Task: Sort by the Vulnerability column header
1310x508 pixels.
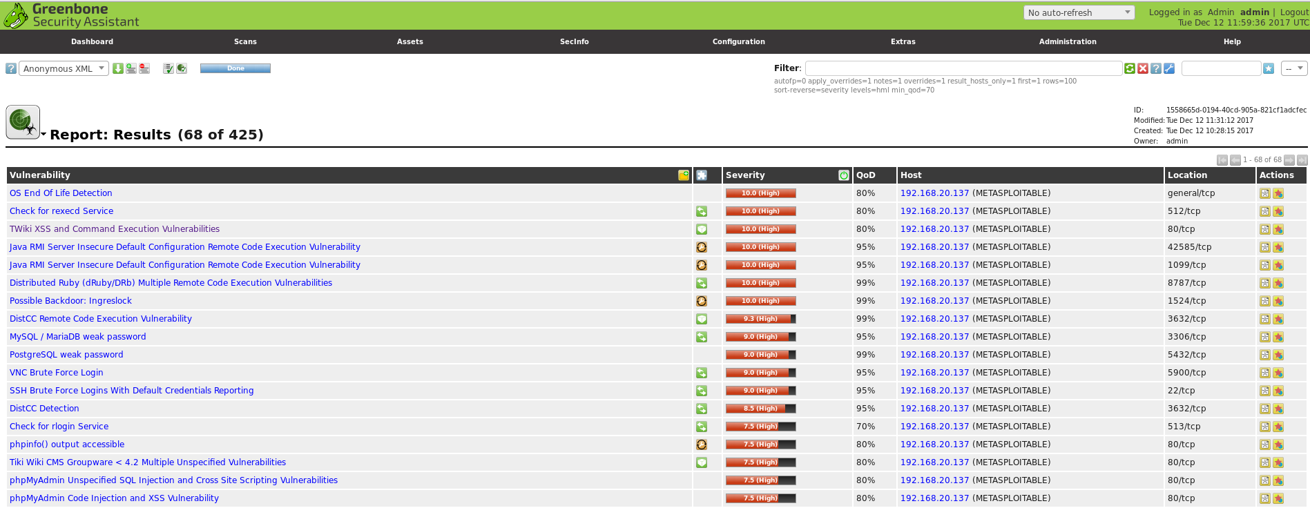Action: click(x=39, y=175)
